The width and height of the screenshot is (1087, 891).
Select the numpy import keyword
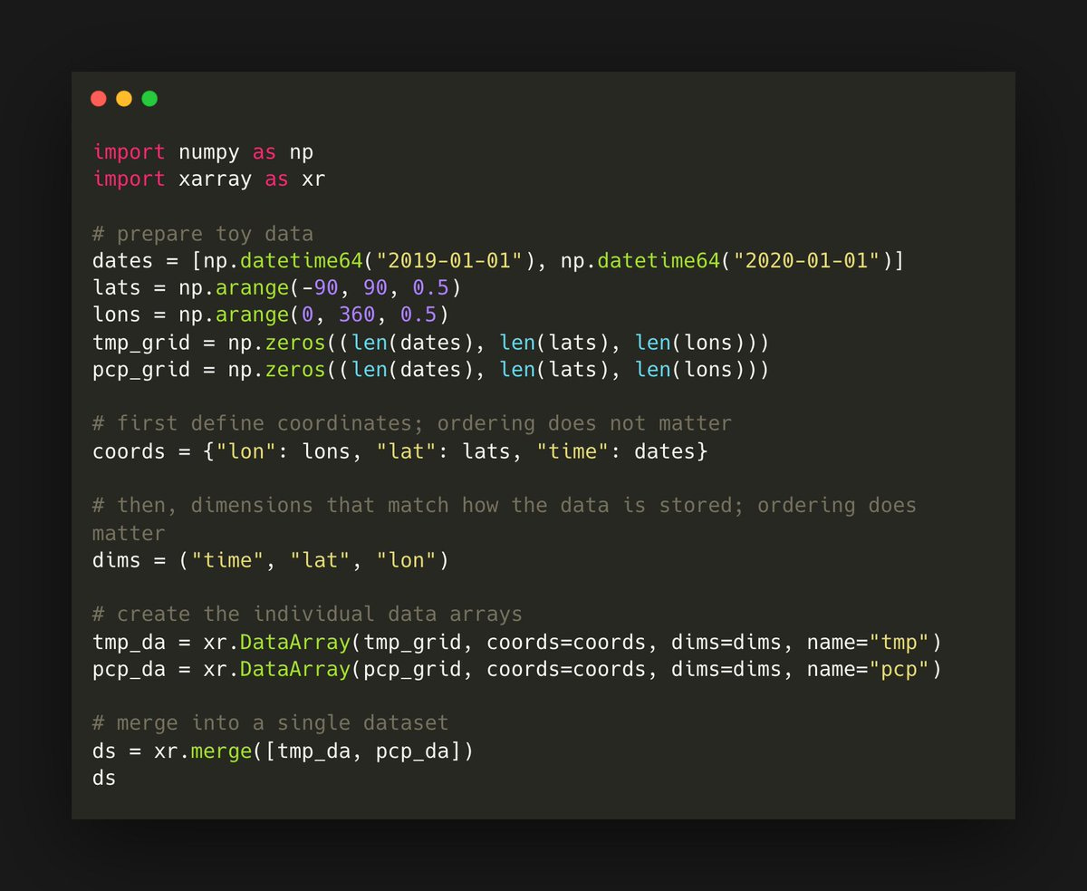(128, 151)
